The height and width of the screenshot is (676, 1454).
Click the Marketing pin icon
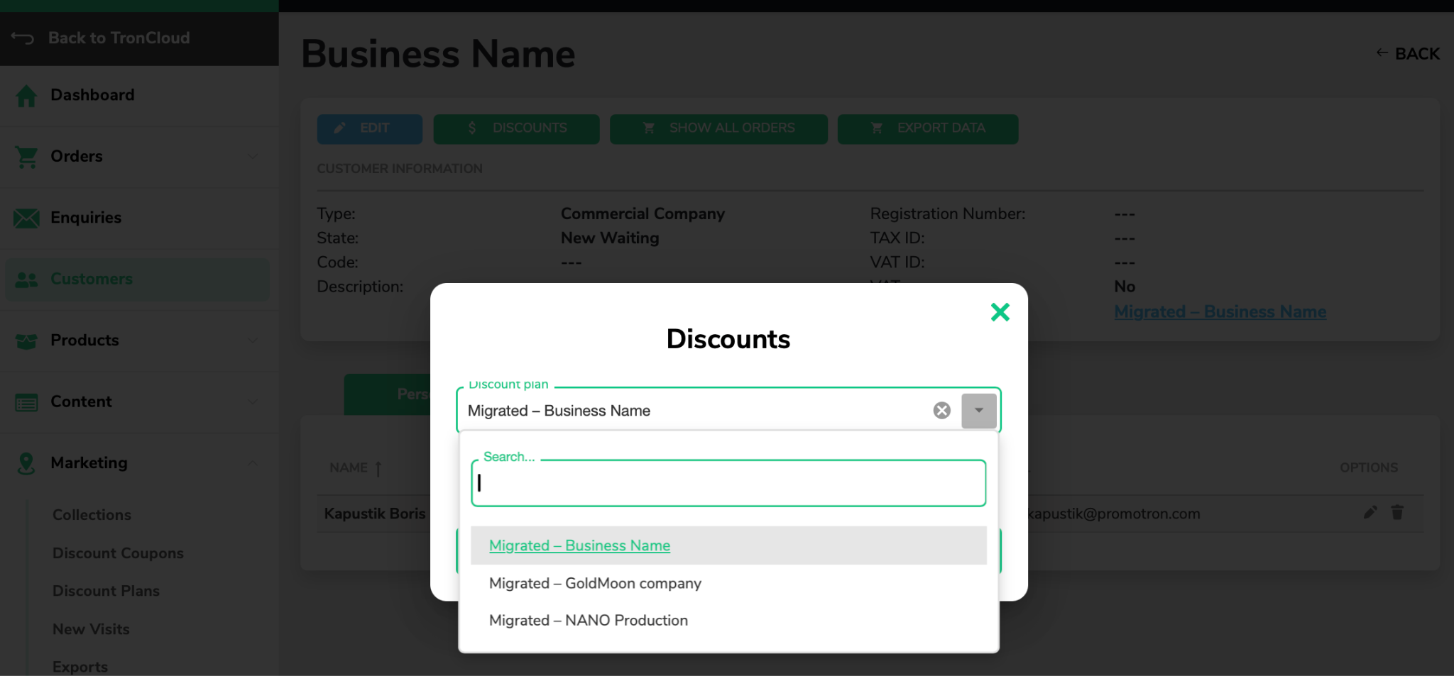point(26,463)
